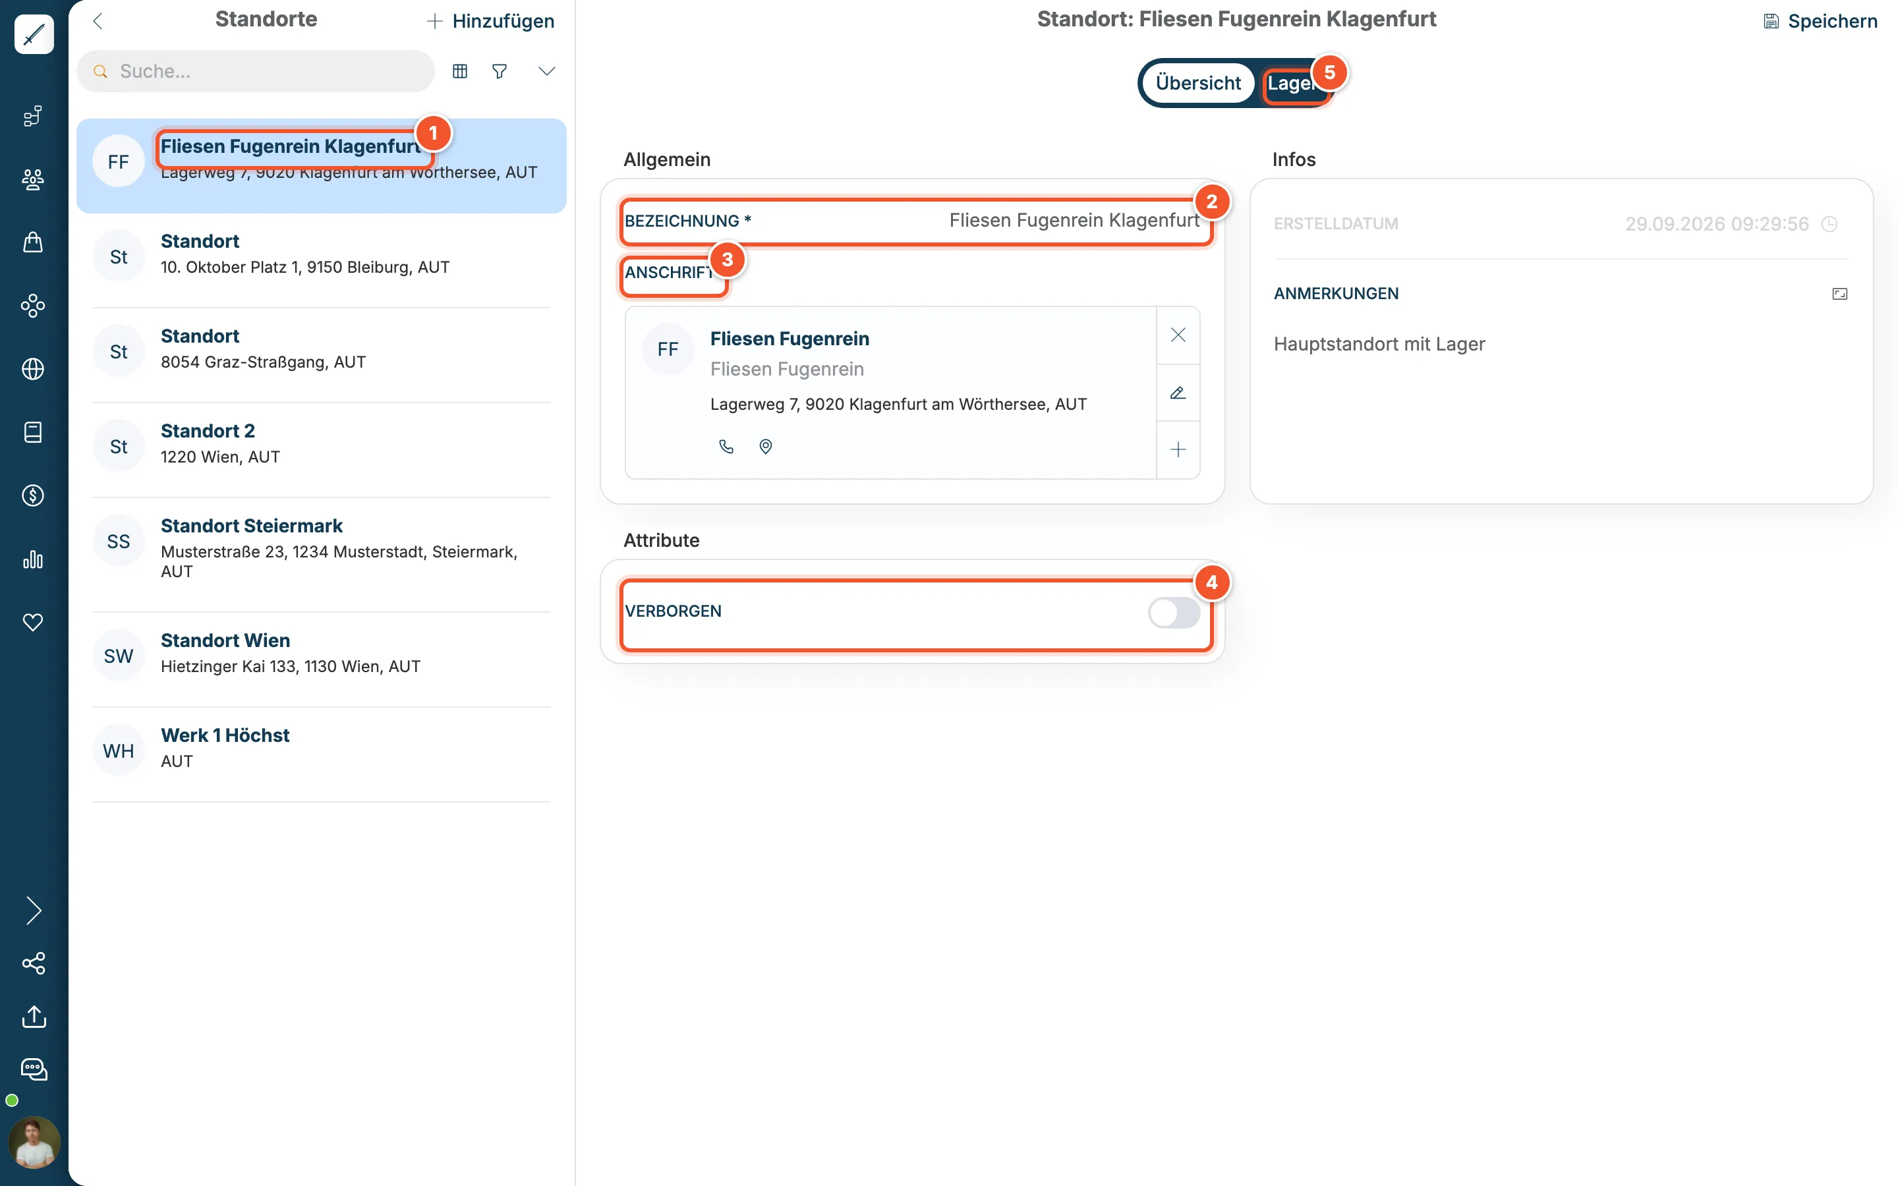Edit the Hauptstandort mit Lager note
The height and width of the screenshot is (1186, 1898).
(x=1379, y=345)
